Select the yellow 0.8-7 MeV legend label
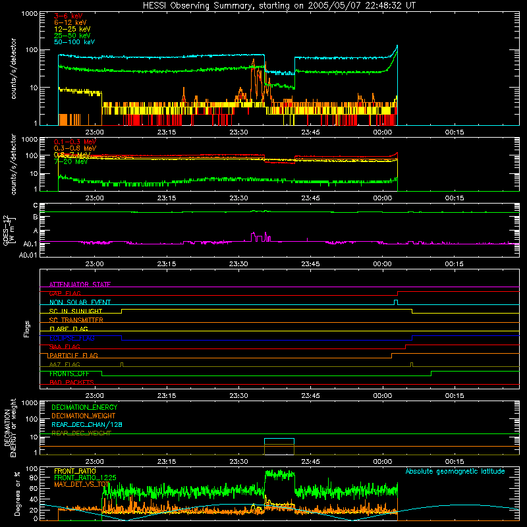The image size is (527, 527). 72,155
